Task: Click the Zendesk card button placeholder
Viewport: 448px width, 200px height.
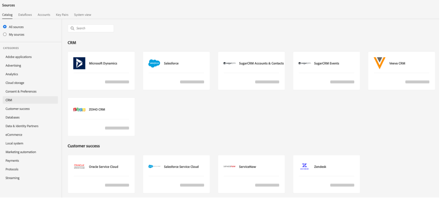Action: (342, 185)
